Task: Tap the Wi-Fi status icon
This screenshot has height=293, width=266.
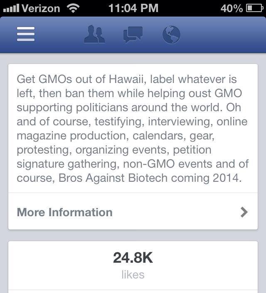Action: (74, 8)
